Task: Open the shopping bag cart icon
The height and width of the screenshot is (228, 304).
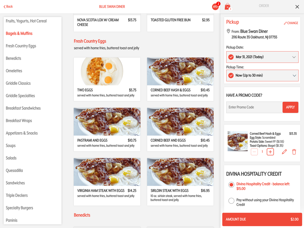Action: pyautogui.click(x=228, y=7)
